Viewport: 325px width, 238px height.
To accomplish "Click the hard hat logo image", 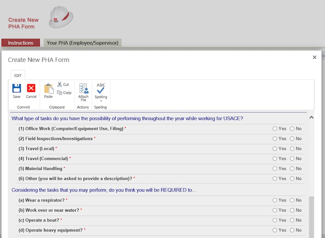I will [61, 18].
